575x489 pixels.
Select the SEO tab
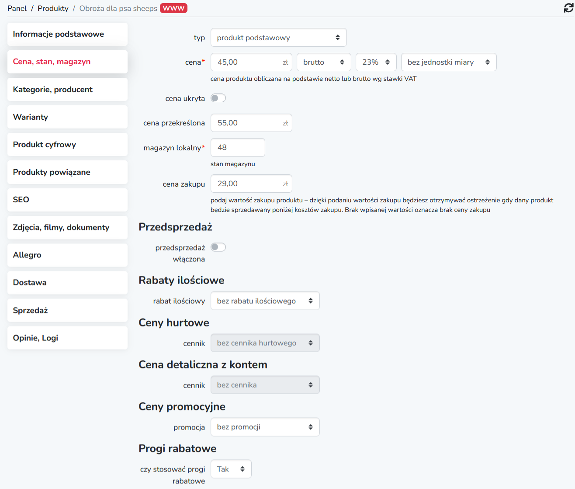[x=67, y=200]
